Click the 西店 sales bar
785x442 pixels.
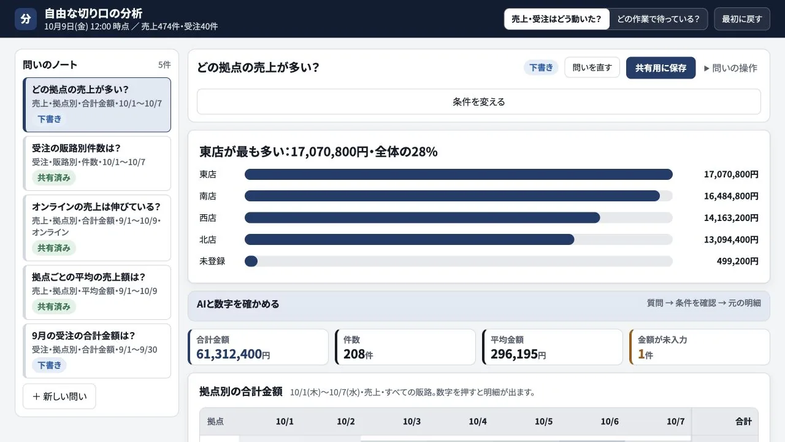tap(422, 218)
